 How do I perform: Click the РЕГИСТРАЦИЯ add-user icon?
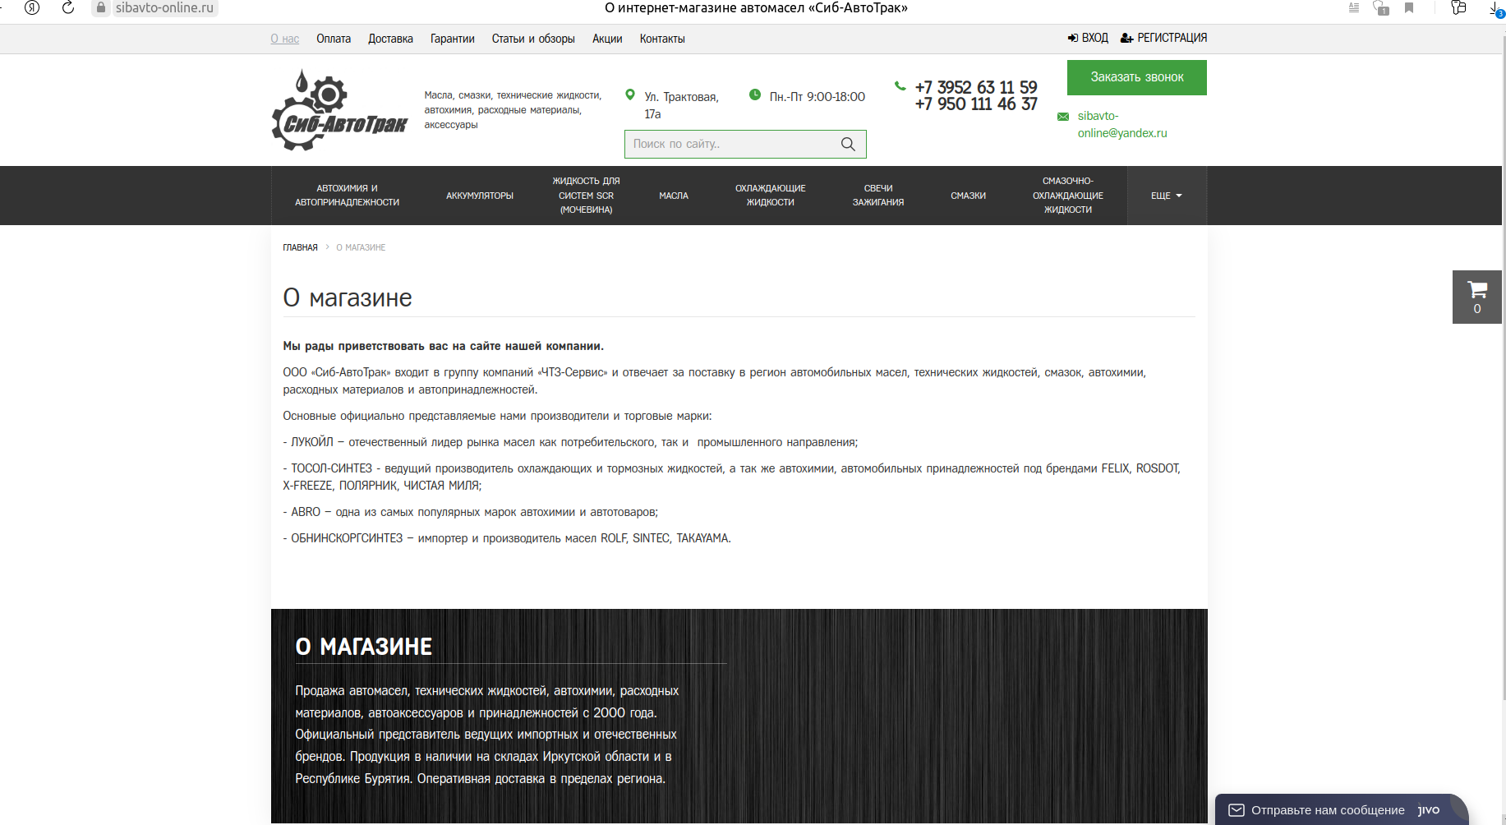1126,38
